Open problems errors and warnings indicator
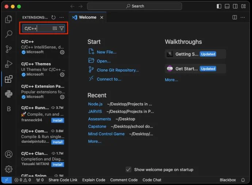This screenshot has height=185, width=252. [x=23, y=180]
